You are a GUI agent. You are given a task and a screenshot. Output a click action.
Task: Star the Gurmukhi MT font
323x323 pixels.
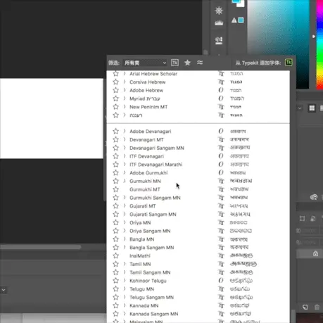point(115,189)
